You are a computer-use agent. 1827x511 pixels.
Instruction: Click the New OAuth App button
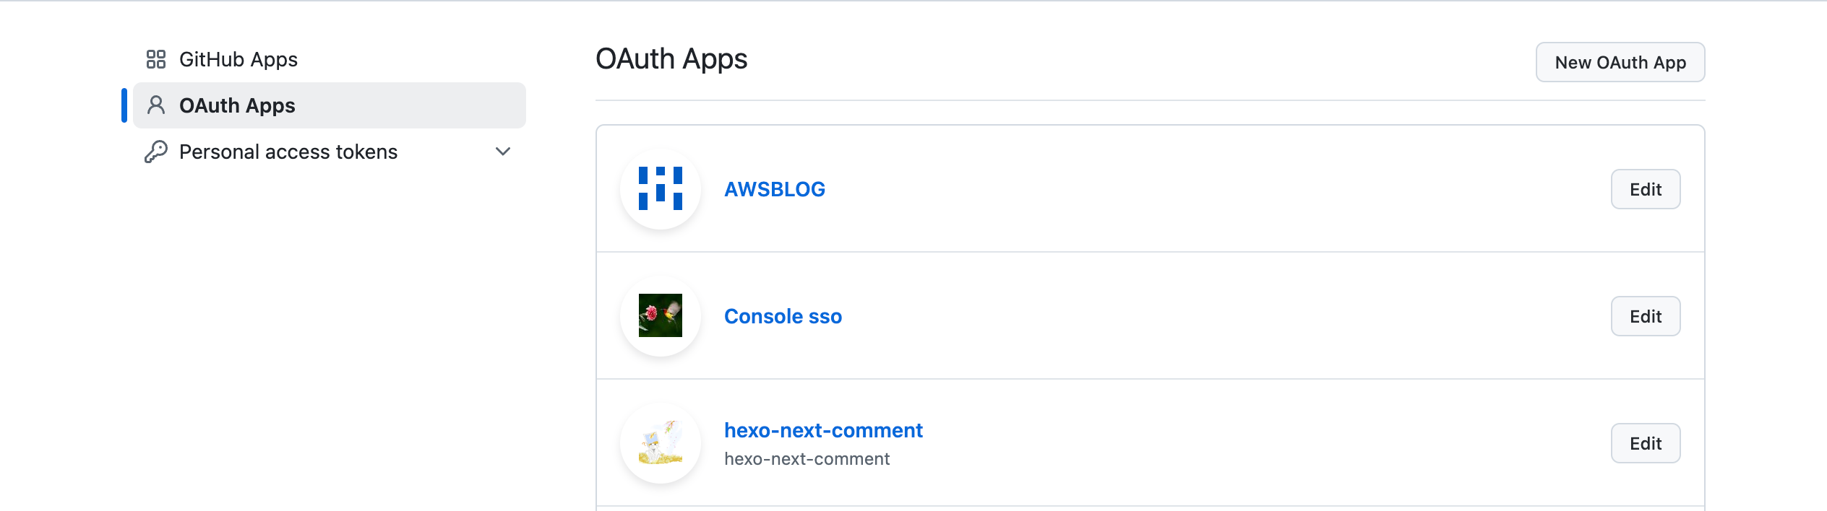click(1620, 62)
